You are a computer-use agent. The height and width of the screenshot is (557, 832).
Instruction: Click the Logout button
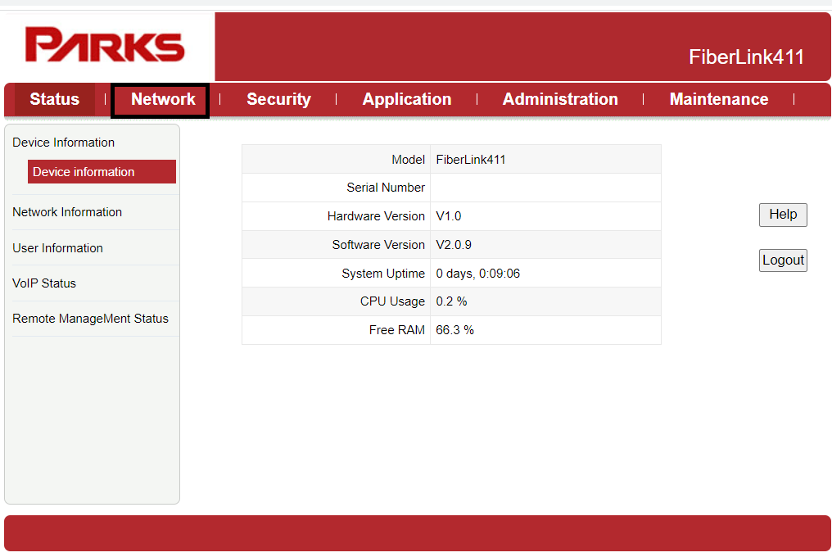(x=783, y=260)
